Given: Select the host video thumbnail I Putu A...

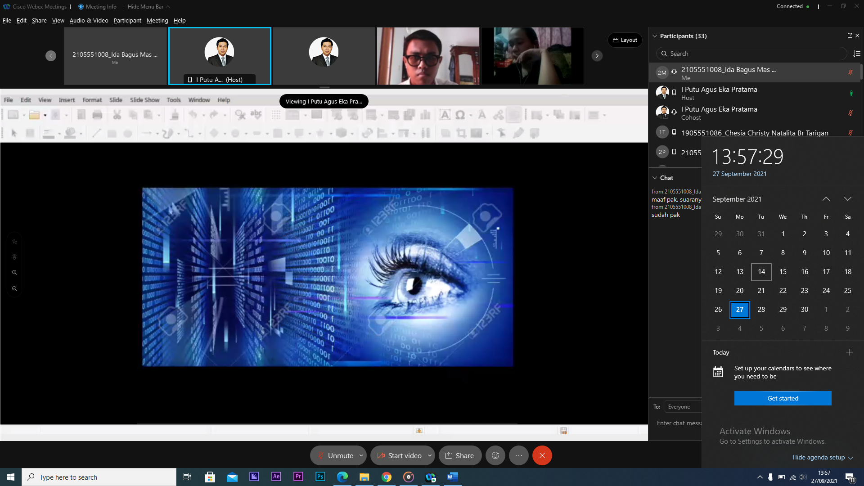Looking at the screenshot, I should [220, 56].
